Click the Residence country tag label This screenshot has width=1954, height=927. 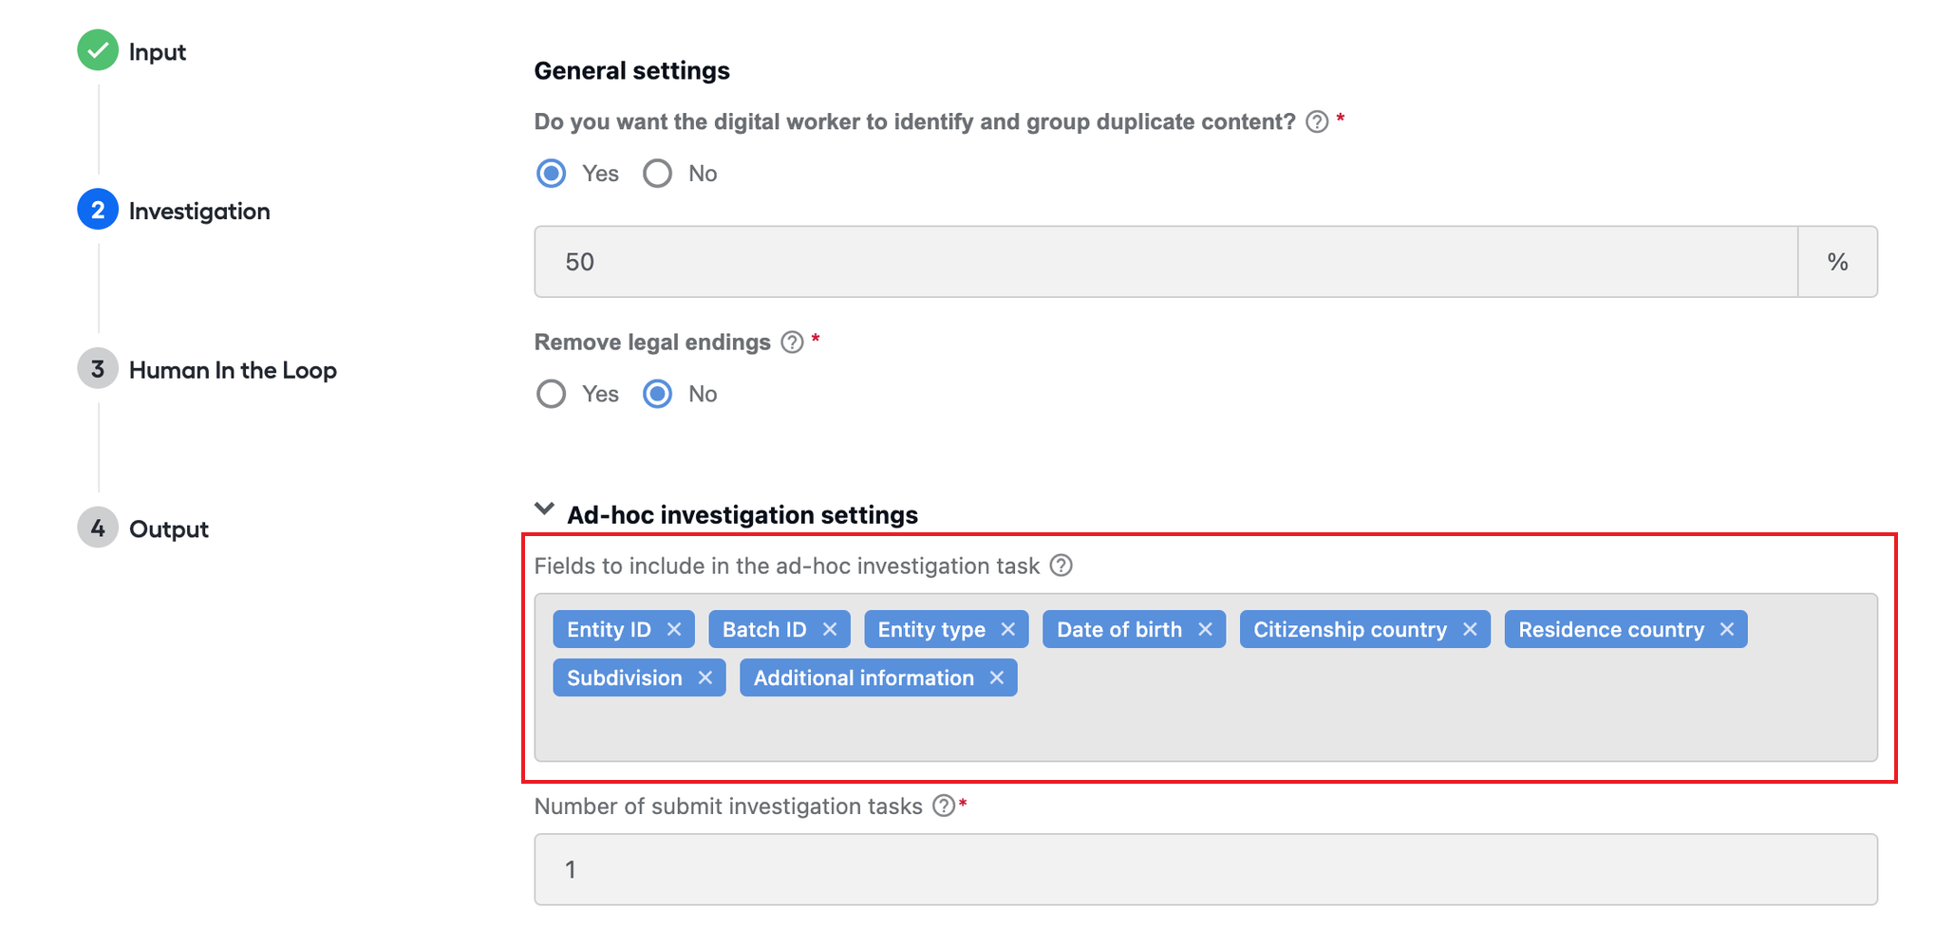pos(1611,629)
